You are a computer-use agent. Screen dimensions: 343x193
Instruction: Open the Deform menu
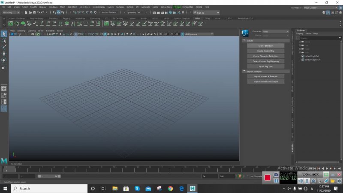tap(130, 7)
